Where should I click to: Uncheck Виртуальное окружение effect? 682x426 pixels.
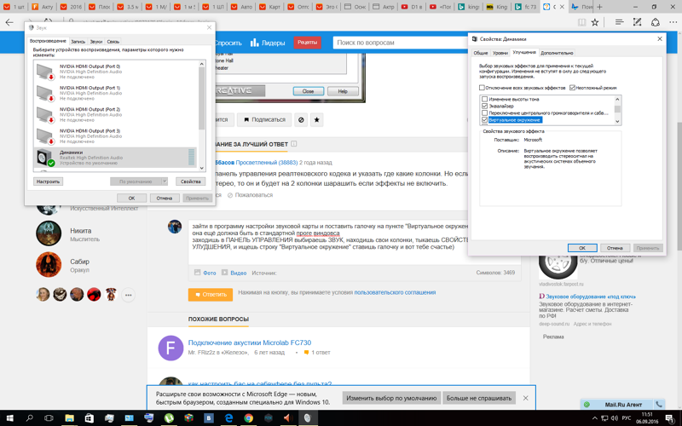[x=484, y=120]
